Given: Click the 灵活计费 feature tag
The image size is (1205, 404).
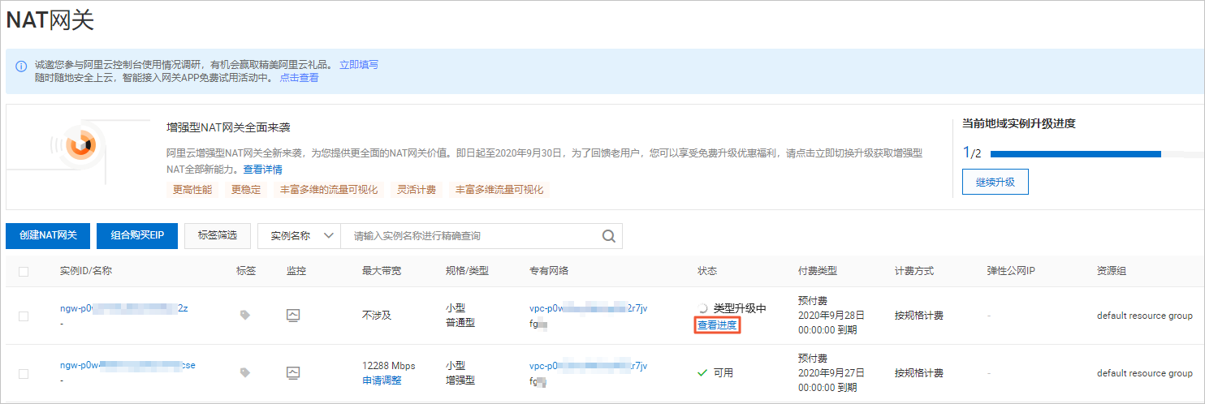Looking at the screenshot, I should click(x=417, y=190).
